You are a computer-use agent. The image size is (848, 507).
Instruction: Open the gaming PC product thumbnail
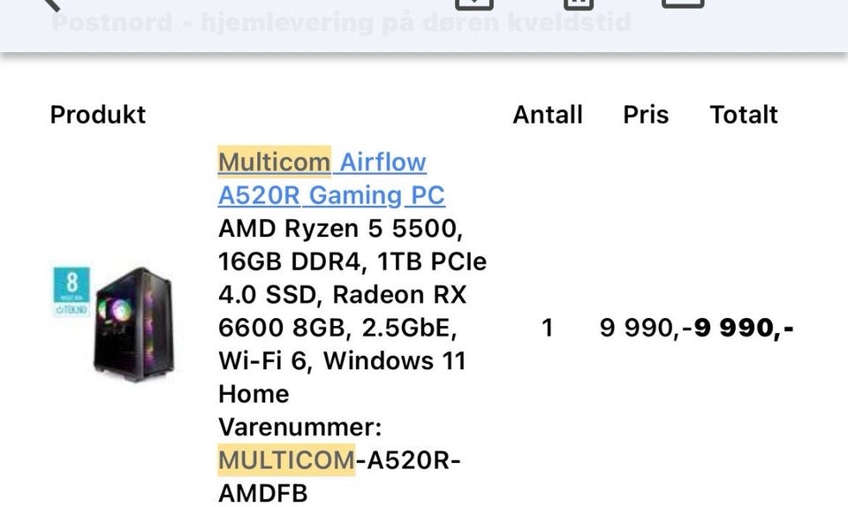[x=133, y=324]
